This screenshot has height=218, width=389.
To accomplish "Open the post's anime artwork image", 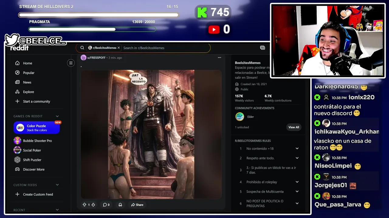I will 151,134.
